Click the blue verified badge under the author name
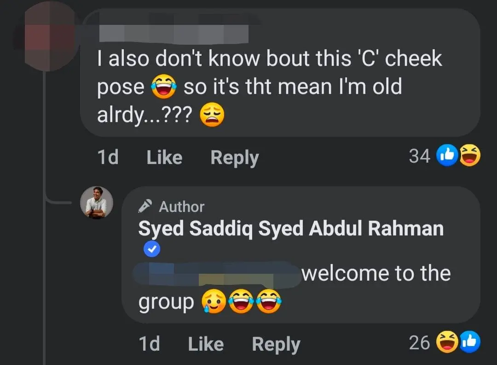The width and height of the screenshot is (497, 365). point(152,249)
